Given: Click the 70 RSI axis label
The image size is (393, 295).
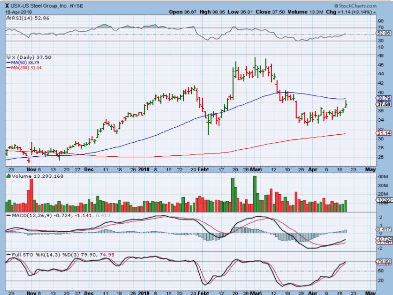Looking at the screenshot, I should [381, 27].
